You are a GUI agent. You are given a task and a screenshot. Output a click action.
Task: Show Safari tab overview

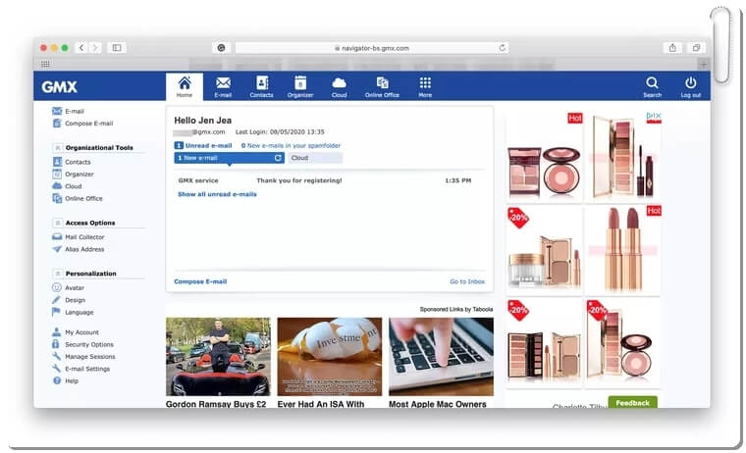click(696, 47)
